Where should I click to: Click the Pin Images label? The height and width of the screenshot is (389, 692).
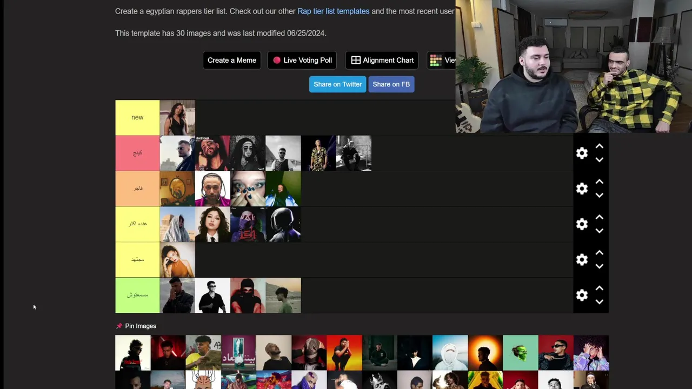(141, 326)
